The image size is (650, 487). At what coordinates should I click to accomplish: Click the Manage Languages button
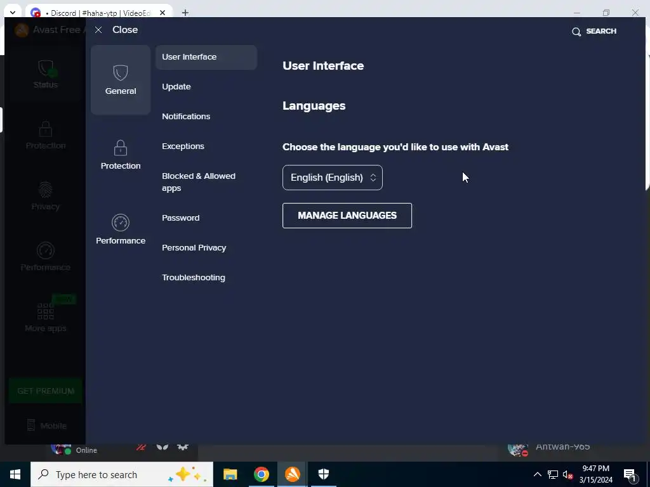click(347, 216)
